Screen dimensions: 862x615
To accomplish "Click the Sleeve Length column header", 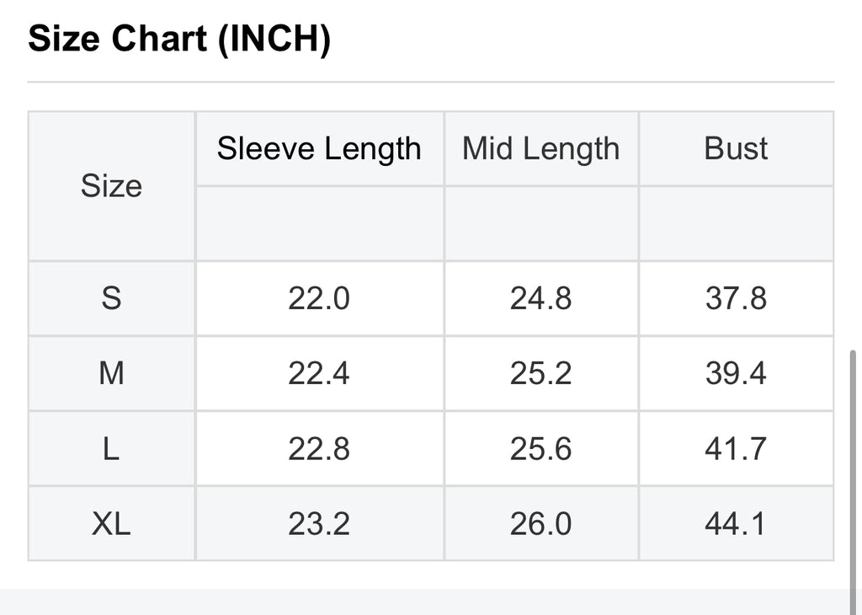I will tap(319, 148).
